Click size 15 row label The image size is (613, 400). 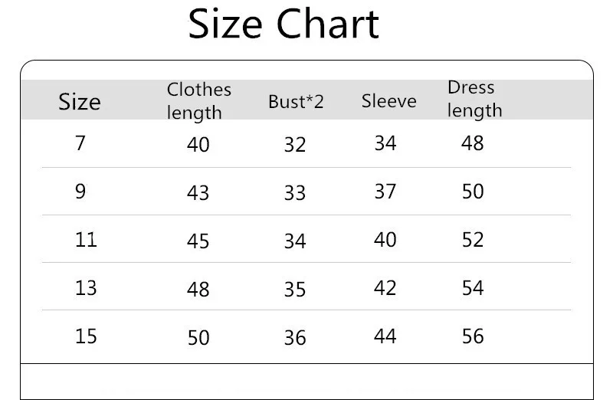(x=86, y=336)
